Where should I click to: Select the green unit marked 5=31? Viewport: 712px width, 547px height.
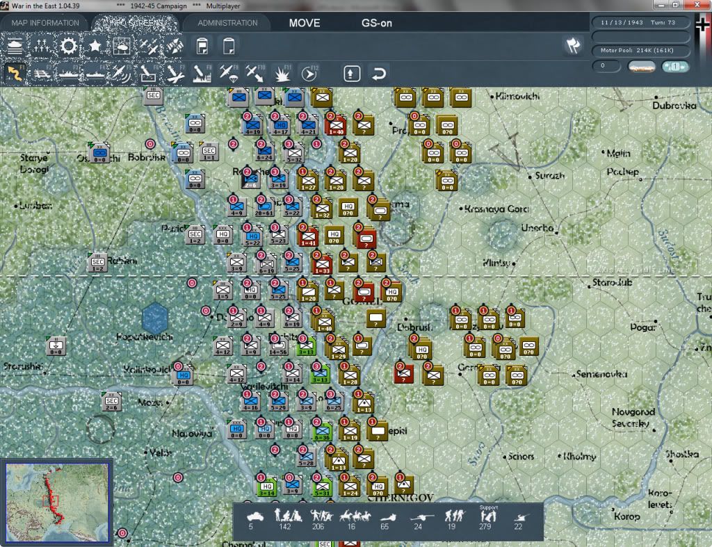[x=323, y=487]
